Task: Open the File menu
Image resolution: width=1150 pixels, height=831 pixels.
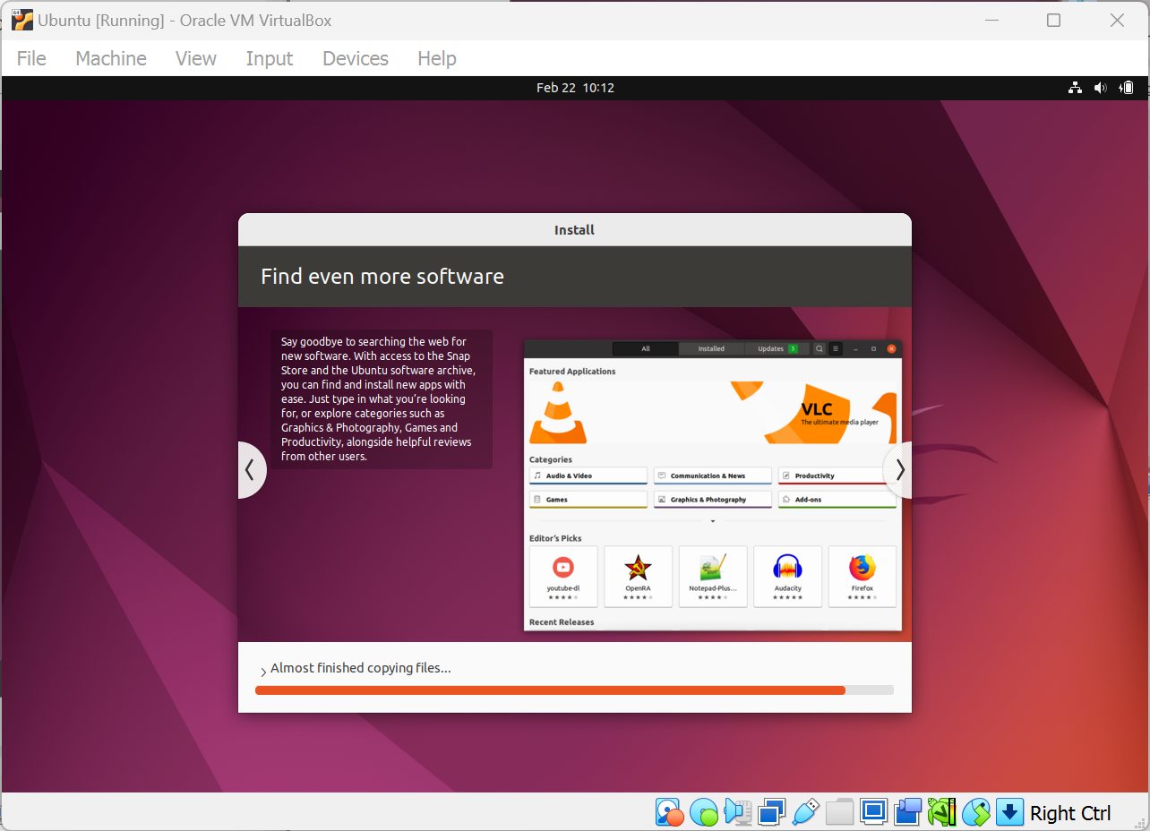Action: 31,58
